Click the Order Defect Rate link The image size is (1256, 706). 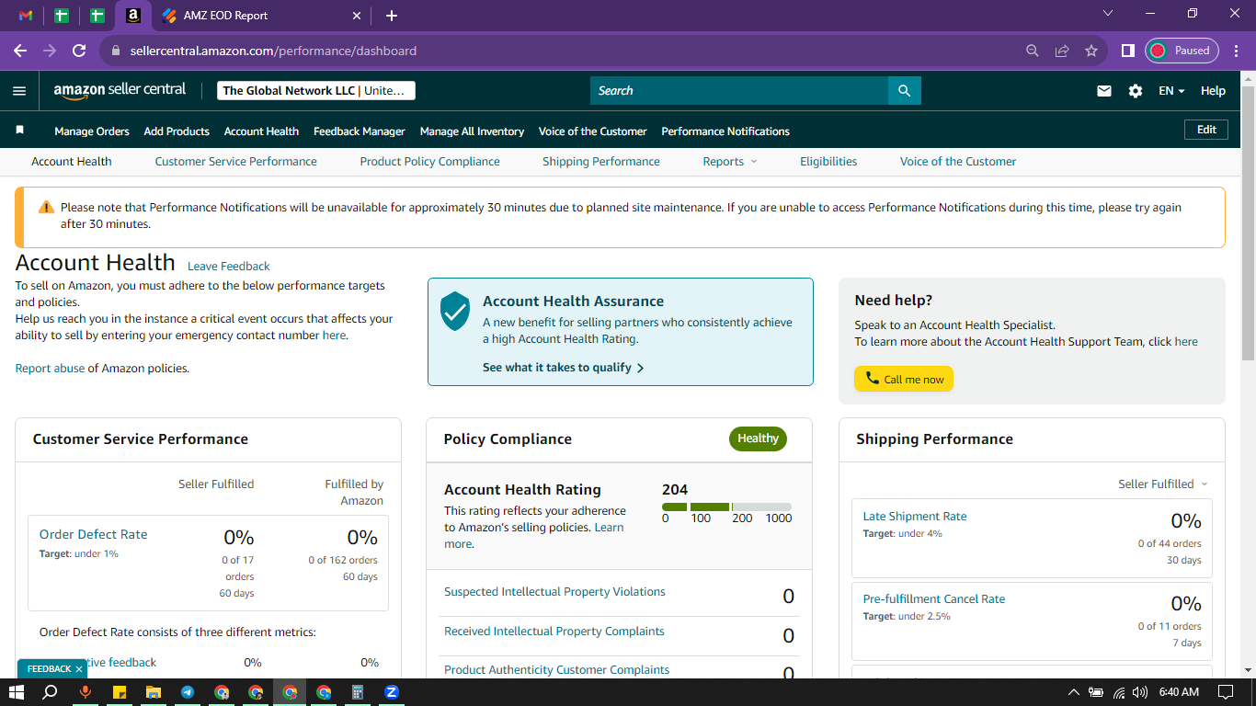[x=93, y=534]
